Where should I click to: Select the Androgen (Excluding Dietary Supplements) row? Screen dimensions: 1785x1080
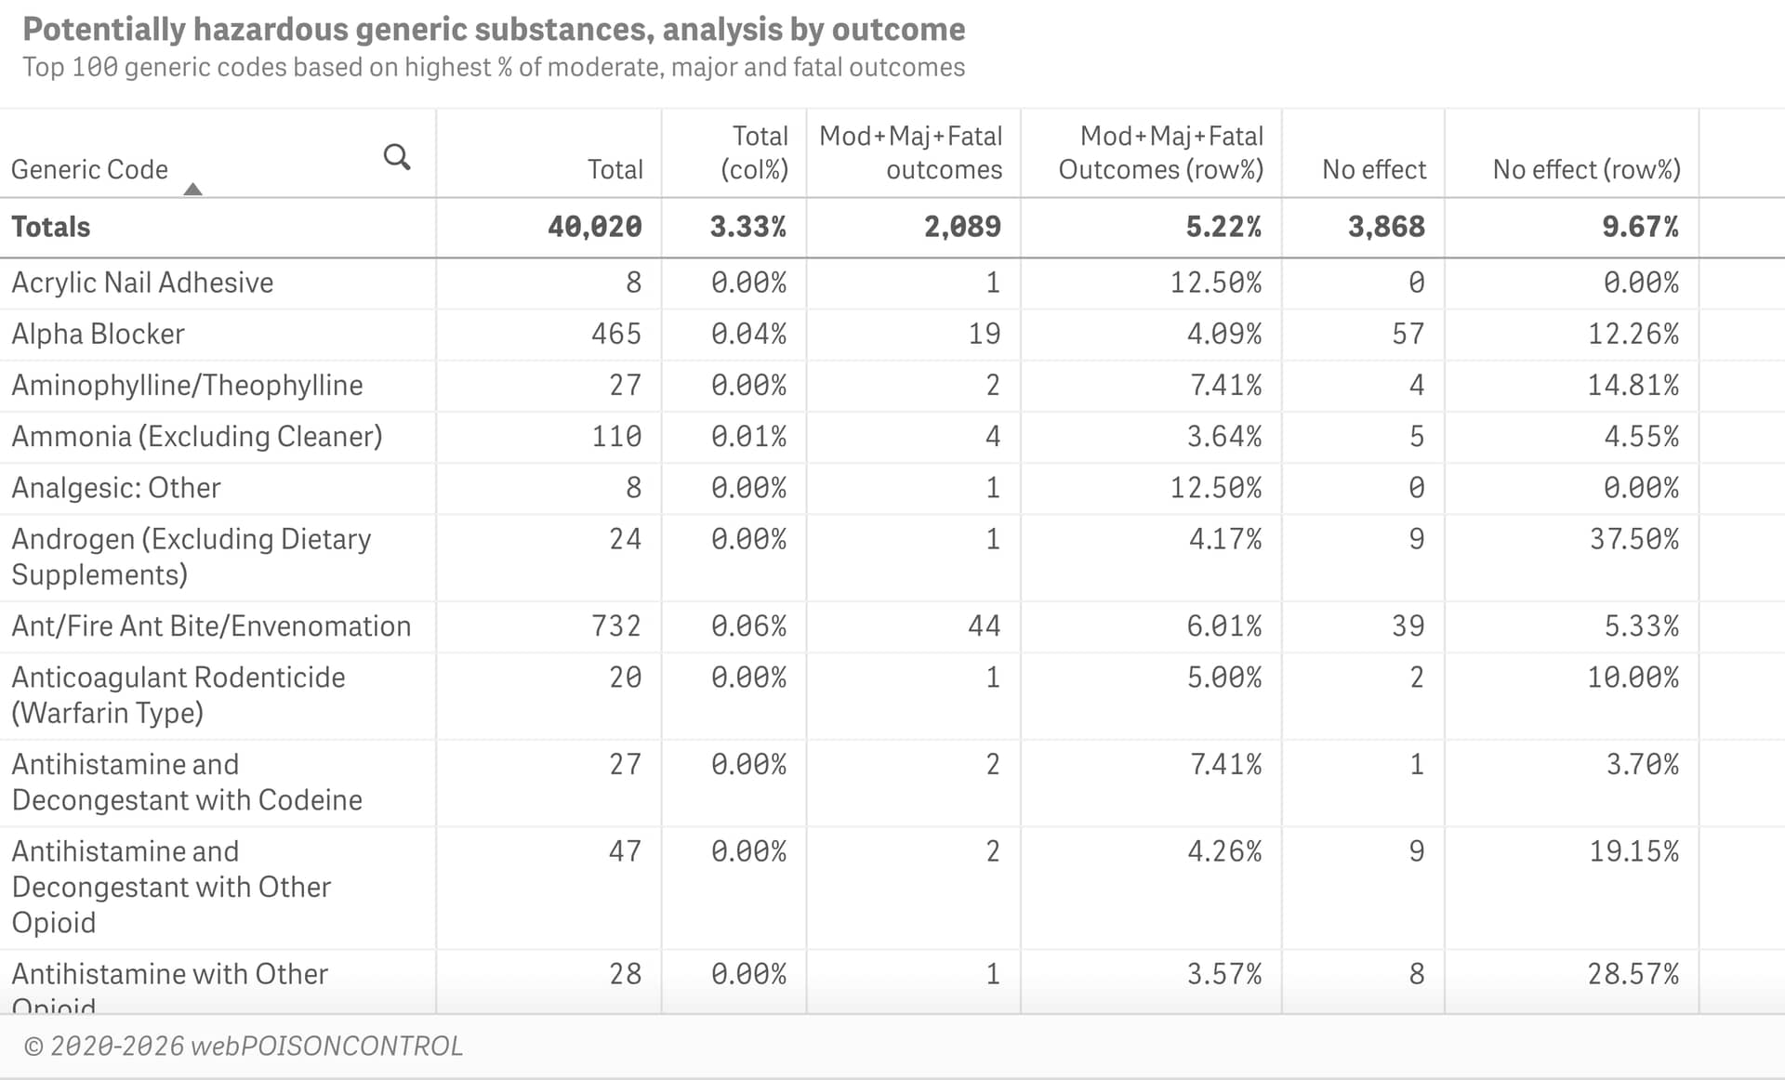pos(191,556)
